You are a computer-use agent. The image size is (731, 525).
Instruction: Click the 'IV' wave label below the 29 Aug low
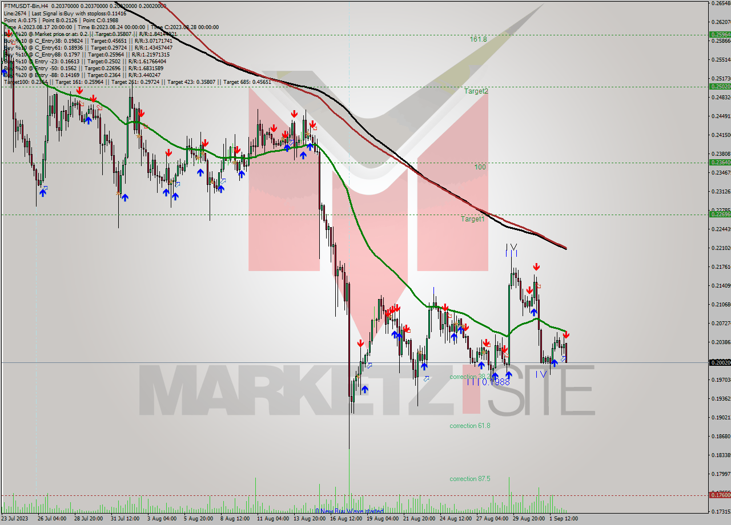(541, 374)
